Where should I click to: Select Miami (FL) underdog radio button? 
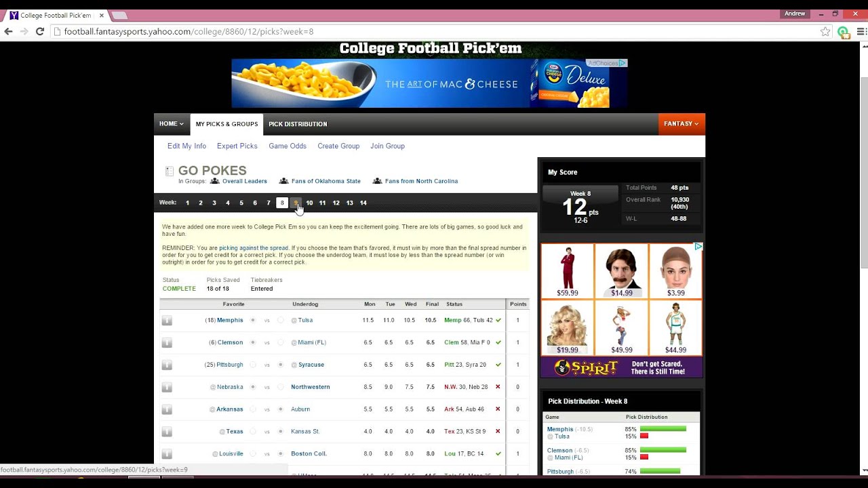point(281,342)
